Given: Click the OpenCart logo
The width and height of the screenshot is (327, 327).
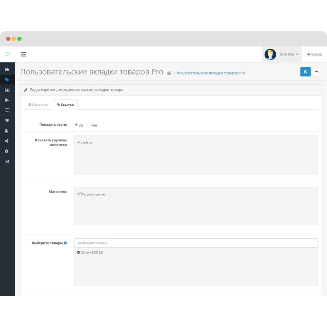Looking at the screenshot, I should coord(8,54).
